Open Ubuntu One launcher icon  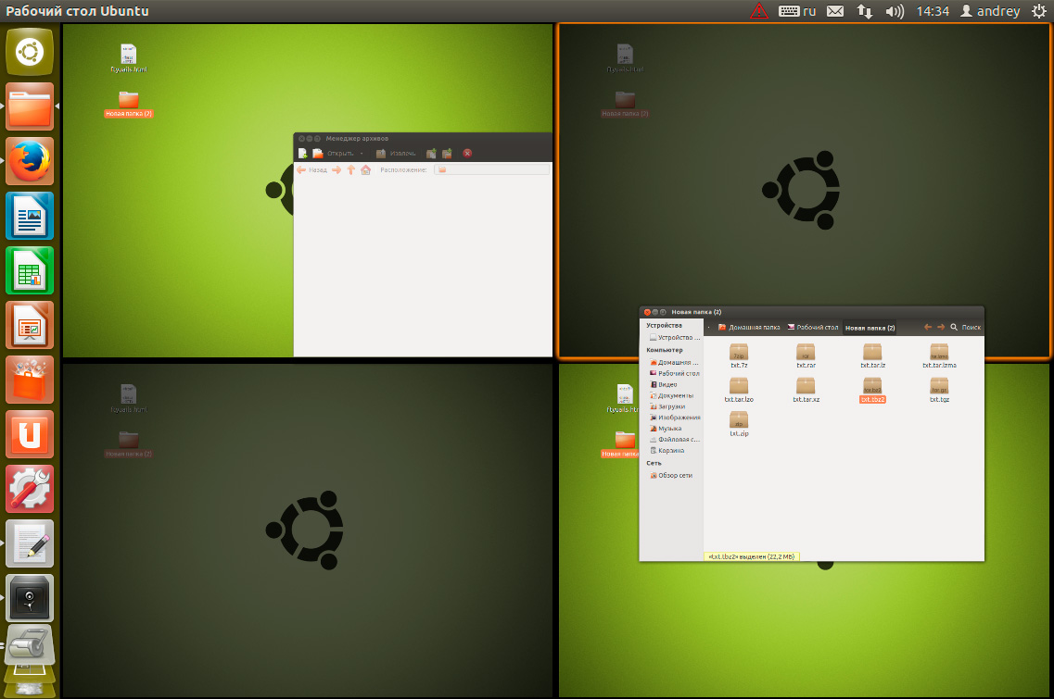(30, 434)
